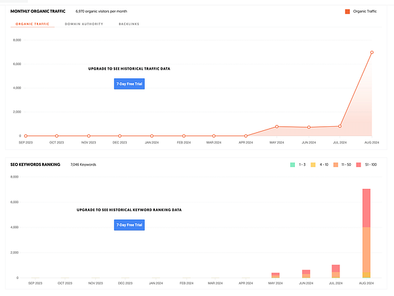Toggle the Organic Traffic legend swatch
Screen dimensions: 394x296
tap(347, 11)
